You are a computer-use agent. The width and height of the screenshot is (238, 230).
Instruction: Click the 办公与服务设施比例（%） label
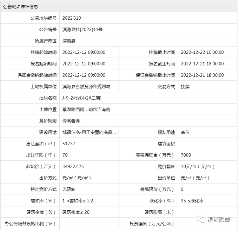click(x=30, y=224)
